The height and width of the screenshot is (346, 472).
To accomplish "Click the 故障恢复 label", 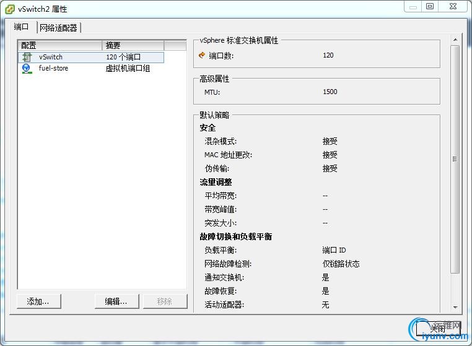I will (221, 292).
